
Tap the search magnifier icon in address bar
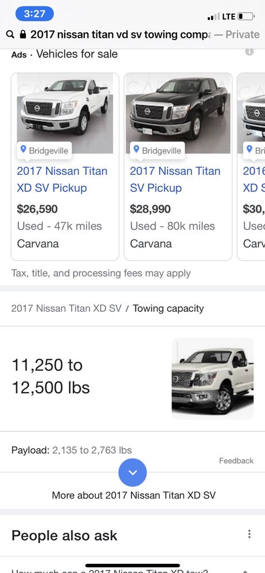coord(11,35)
